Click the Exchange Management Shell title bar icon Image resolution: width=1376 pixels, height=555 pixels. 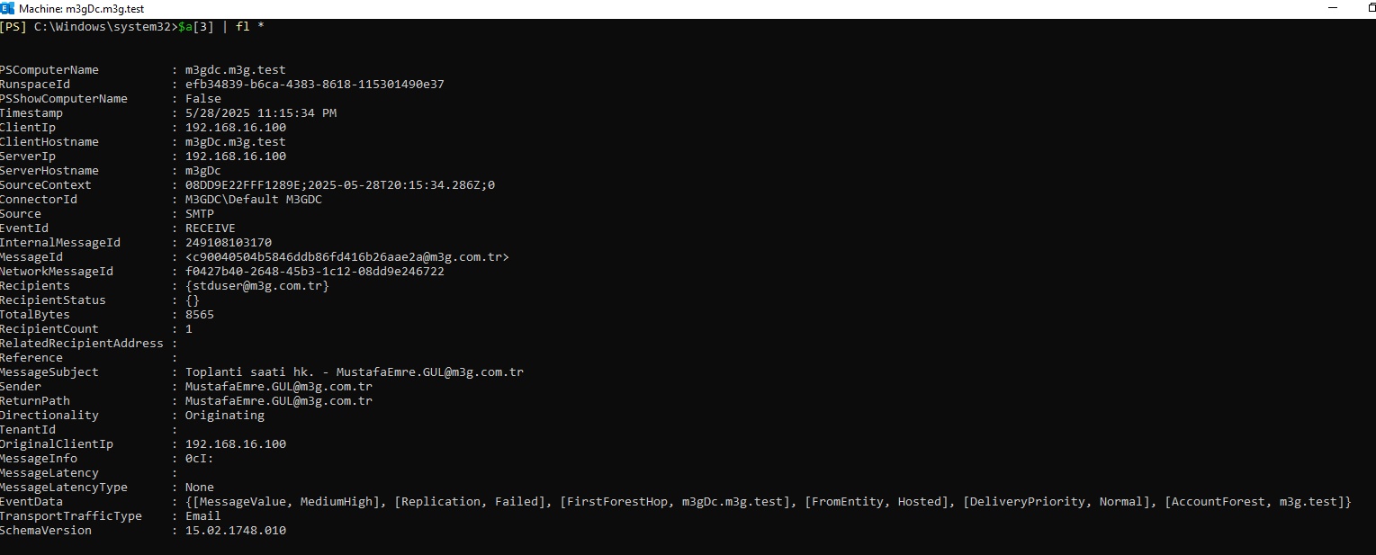coord(7,8)
